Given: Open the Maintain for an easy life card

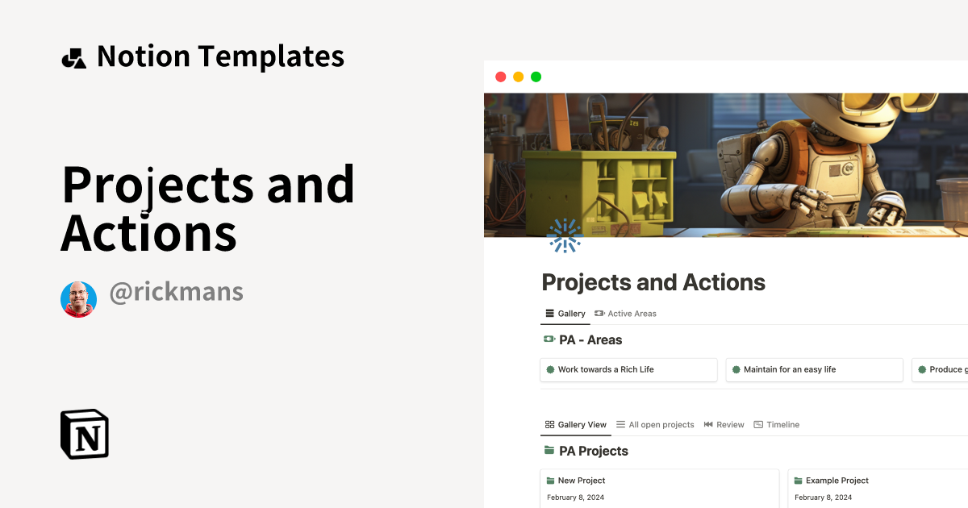Looking at the screenshot, I should coord(814,369).
